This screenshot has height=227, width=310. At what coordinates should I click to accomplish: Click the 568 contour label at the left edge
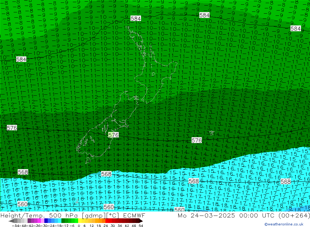[23, 172]
